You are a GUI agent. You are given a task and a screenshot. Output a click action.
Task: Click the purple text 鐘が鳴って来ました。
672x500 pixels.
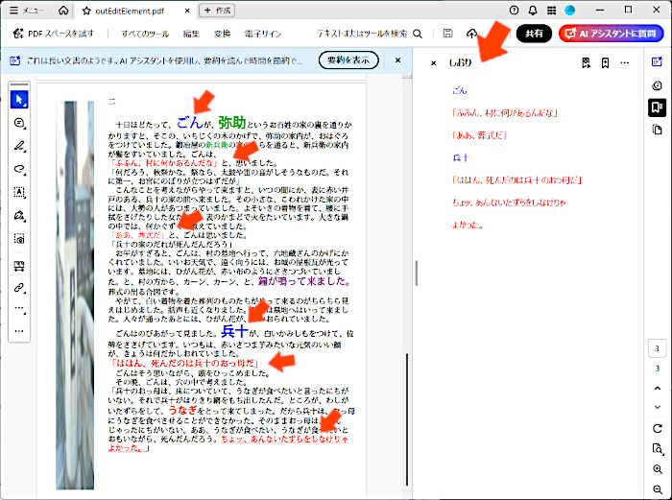(304, 281)
